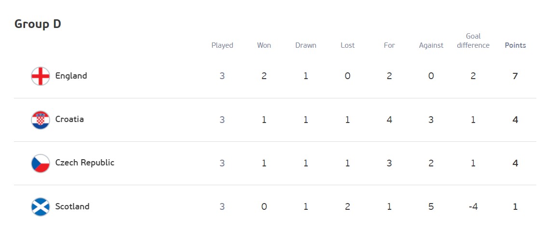This screenshot has width=546, height=246.
Task: Click the Scotland flag icon
Action: (x=41, y=206)
